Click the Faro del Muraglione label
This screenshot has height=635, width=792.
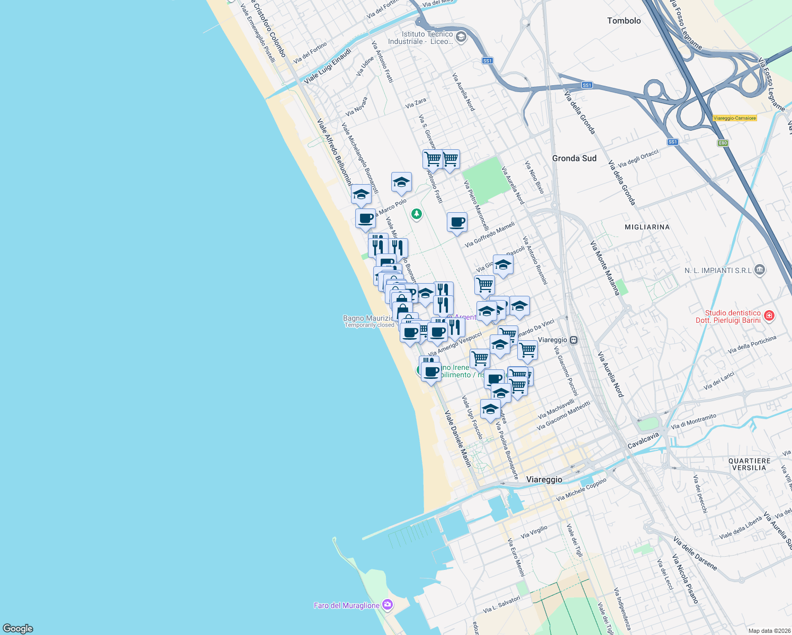(x=347, y=605)
